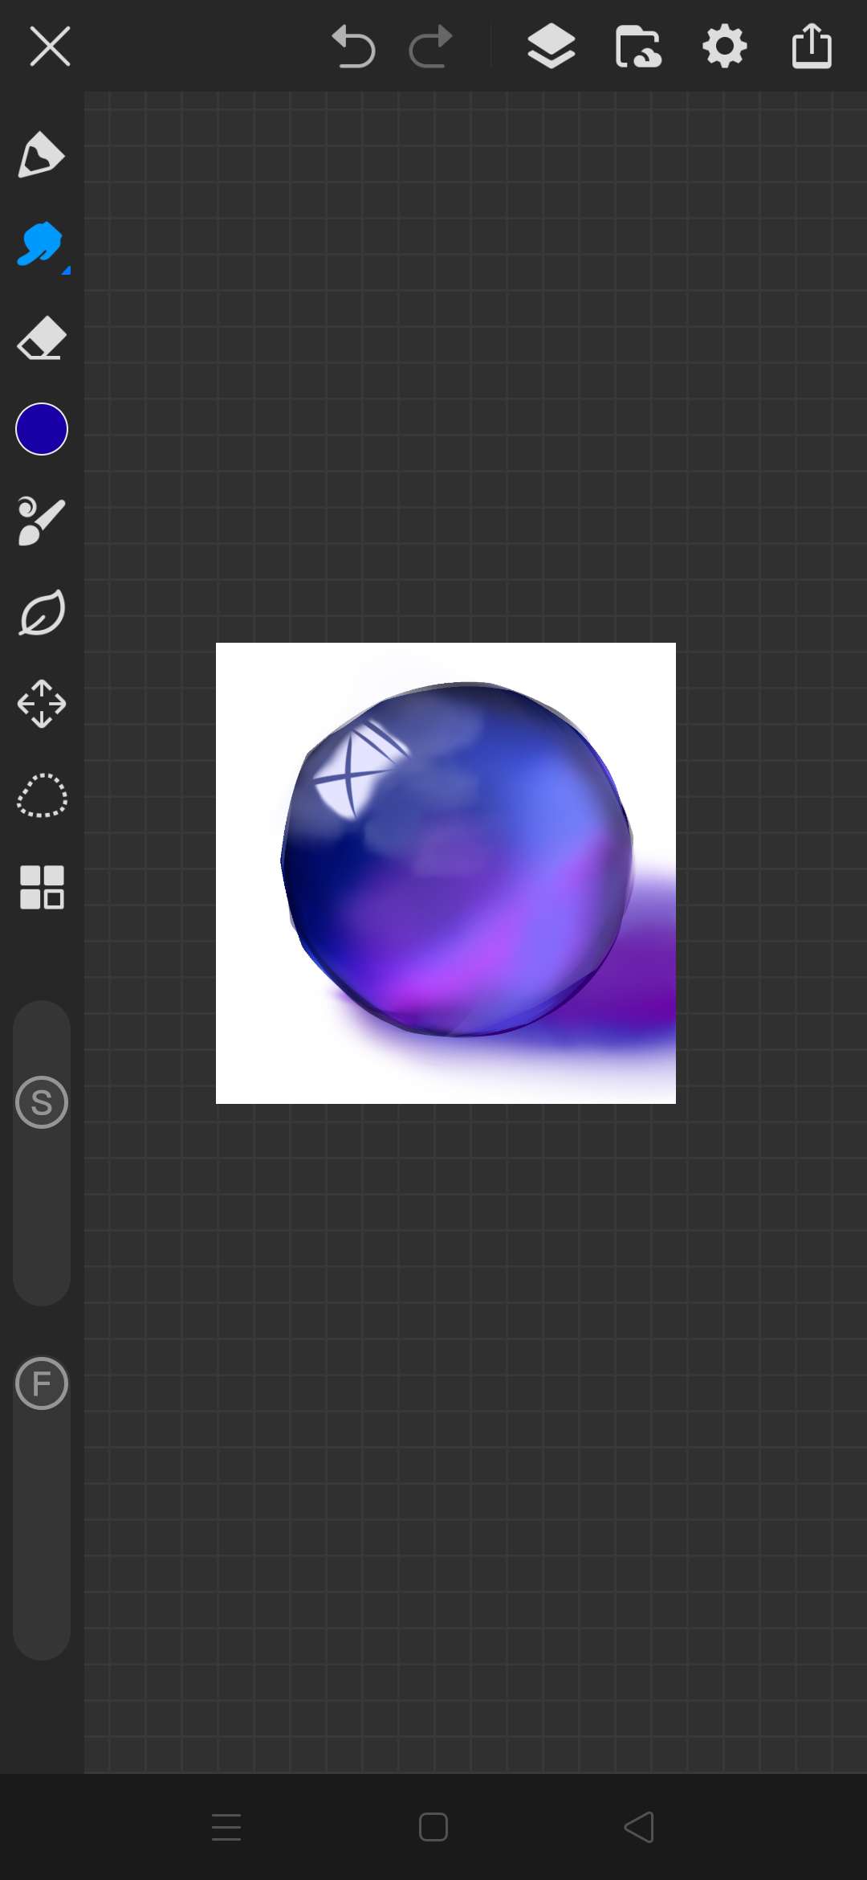Select the Pen brush tool
The height and width of the screenshot is (1880, 867).
pyautogui.click(x=41, y=154)
